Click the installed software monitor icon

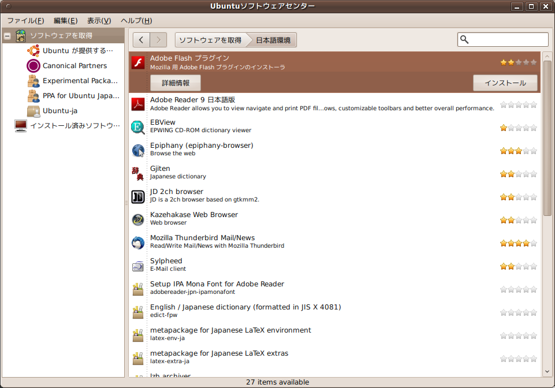[21, 126]
